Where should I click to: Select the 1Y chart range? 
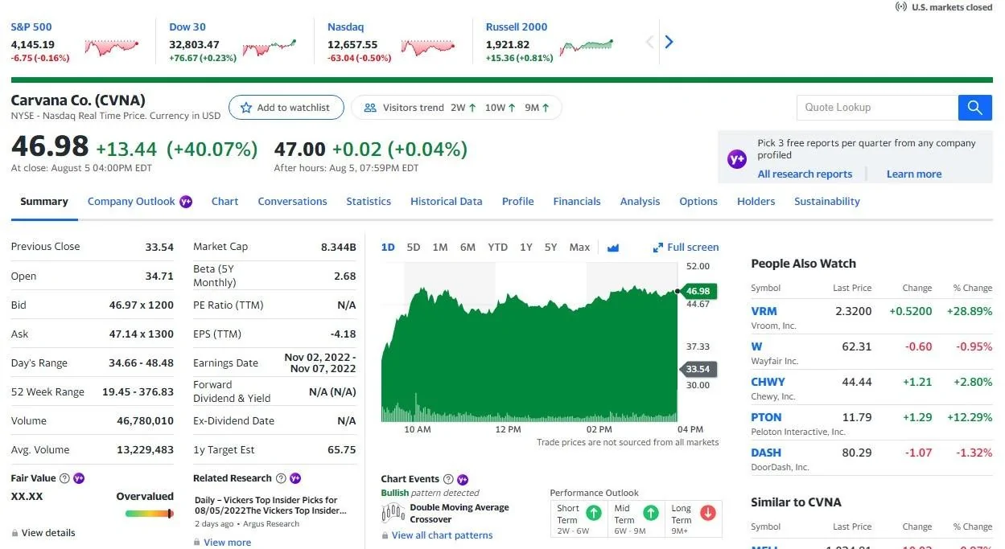point(526,248)
